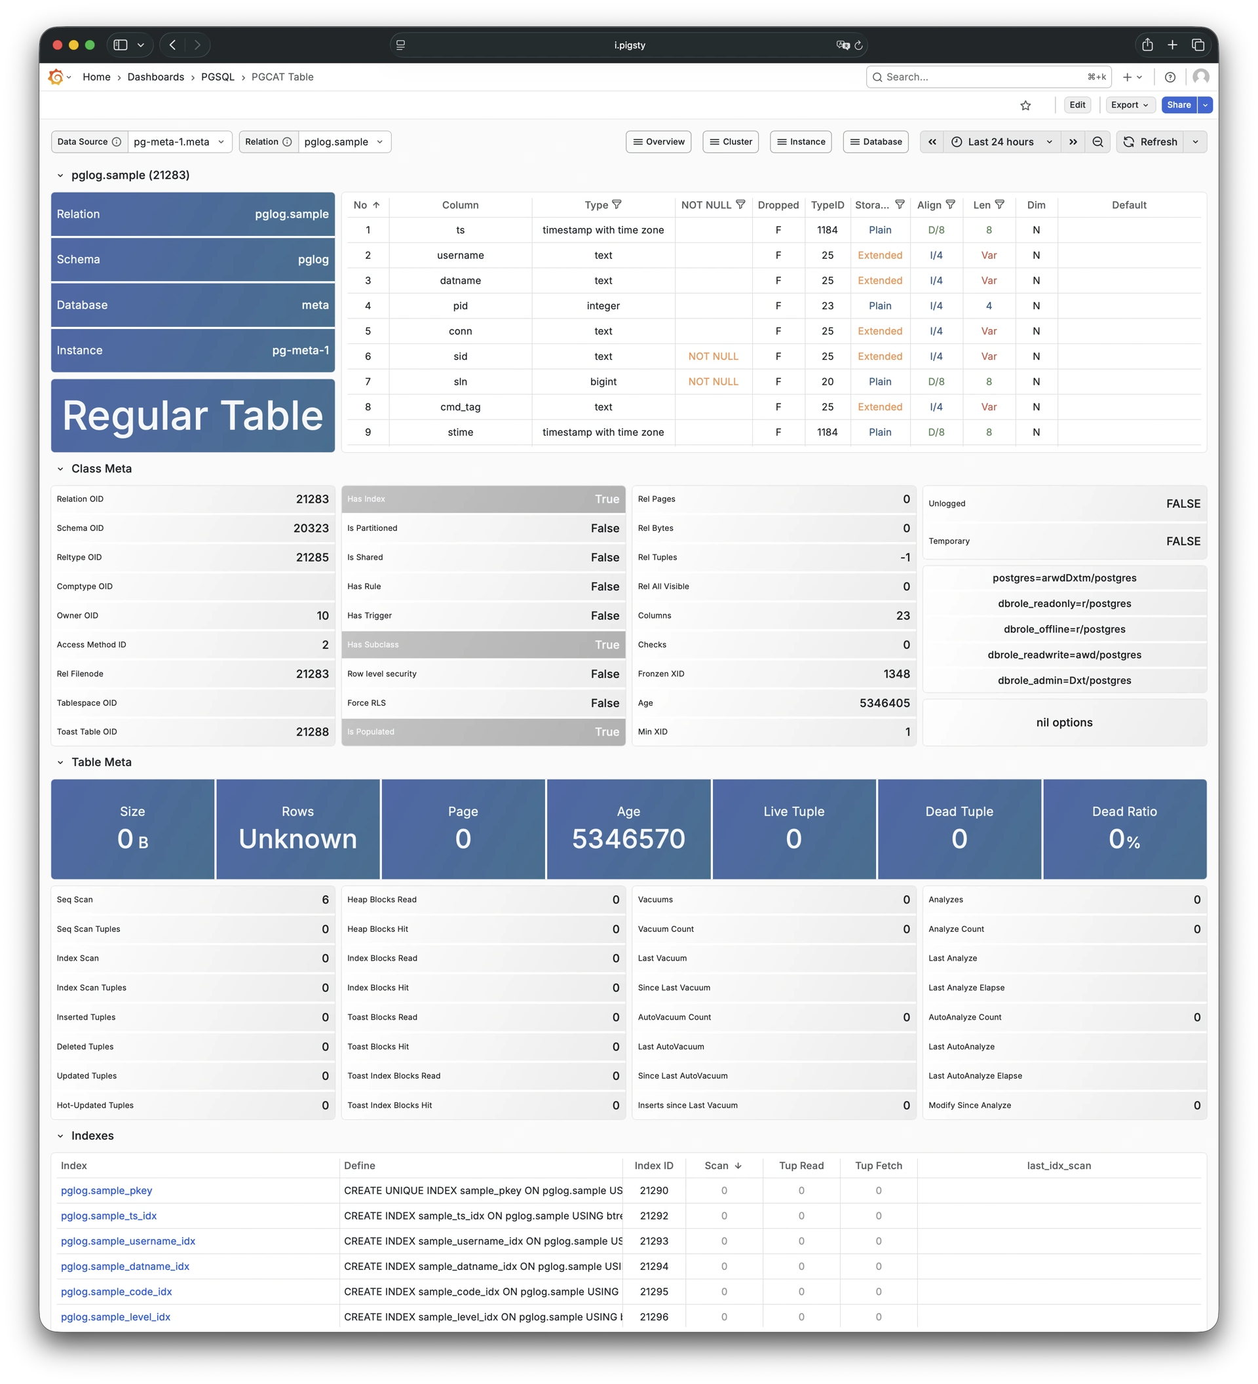This screenshot has height=1384, width=1258.
Task: Open the Grafana logo menu
Action: click(56, 77)
